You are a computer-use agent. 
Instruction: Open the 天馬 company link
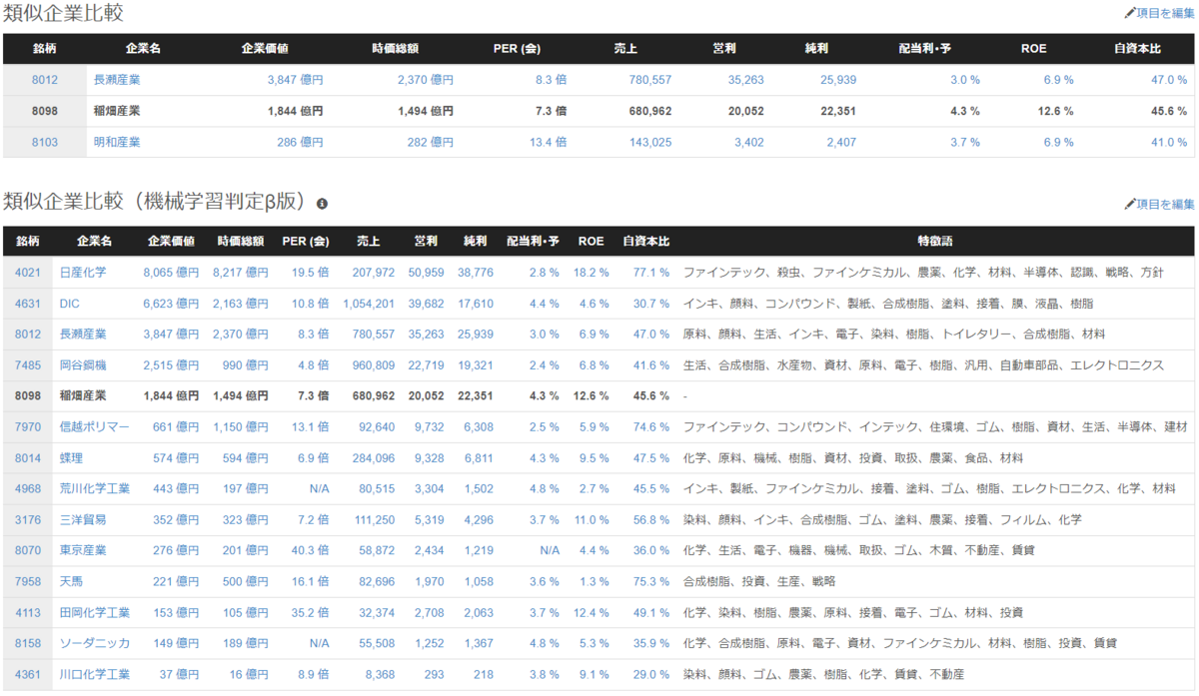point(72,581)
